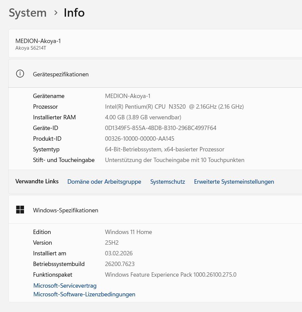Click the Unterstützung der Toucheingabe value
This screenshot has height=312, width=302.
point(175,160)
